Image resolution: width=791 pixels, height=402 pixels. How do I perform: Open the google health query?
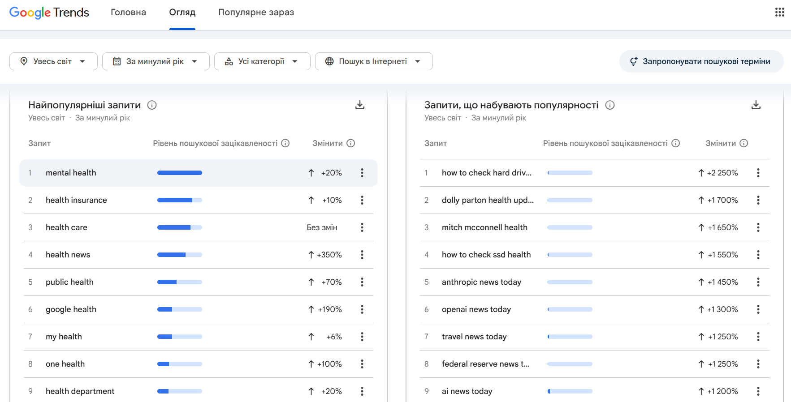pyautogui.click(x=71, y=309)
